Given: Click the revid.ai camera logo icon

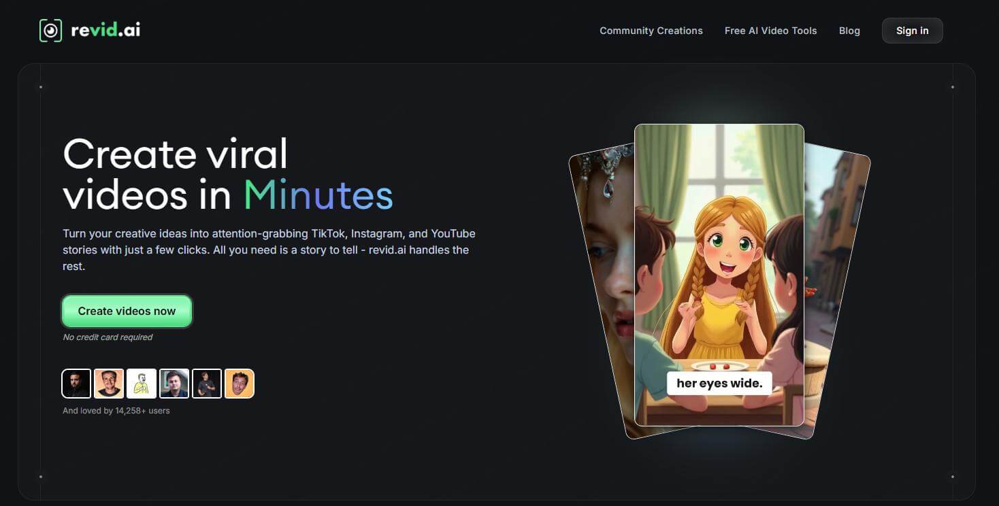Looking at the screenshot, I should 50,30.
